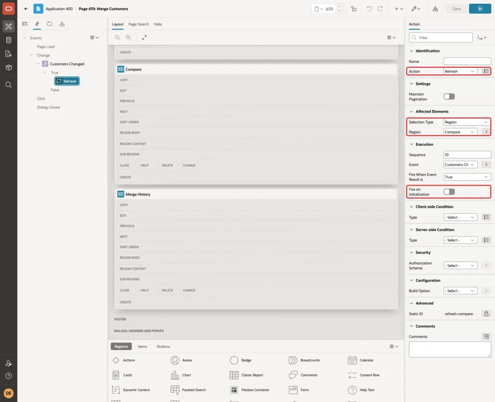Open the Selection Type dropdown
Viewport: 495px width, 402px height.
pos(467,122)
